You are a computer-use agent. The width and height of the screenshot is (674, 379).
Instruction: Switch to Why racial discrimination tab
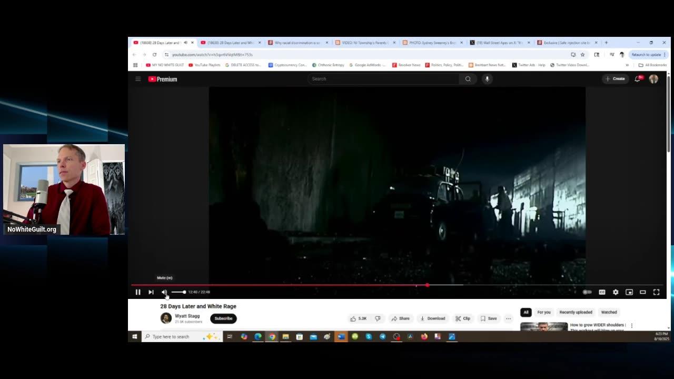pyautogui.click(x=298, y=43)
